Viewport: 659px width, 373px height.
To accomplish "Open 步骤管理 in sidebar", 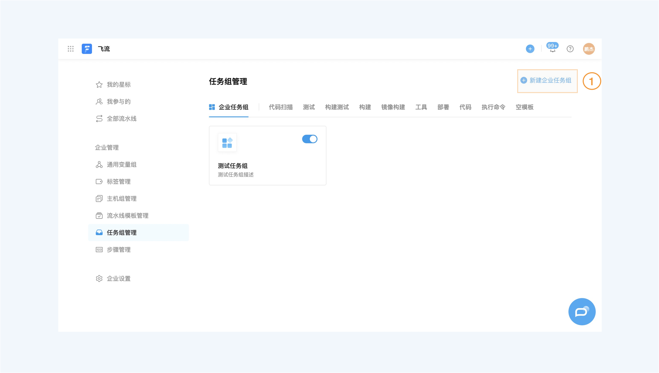I will pyautogui.click(x=119, y=250).
